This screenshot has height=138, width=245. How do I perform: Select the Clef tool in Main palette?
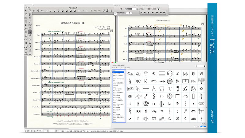coord(30,14)
